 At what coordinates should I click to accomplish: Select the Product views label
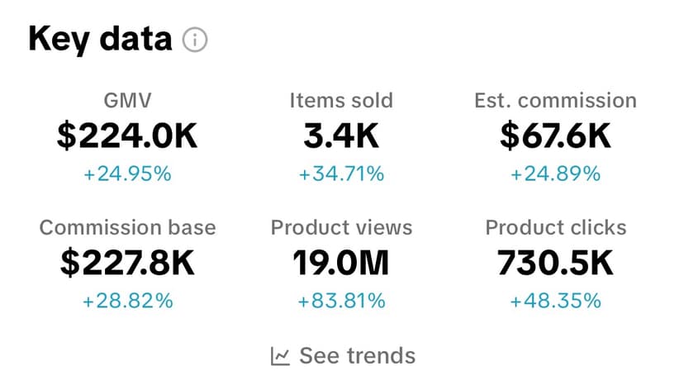coord(341,227)
